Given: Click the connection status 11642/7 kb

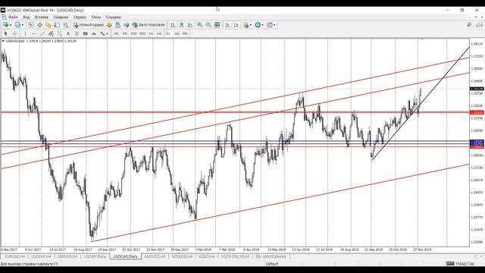Looking at the screenshot, I should coord(460,264).
